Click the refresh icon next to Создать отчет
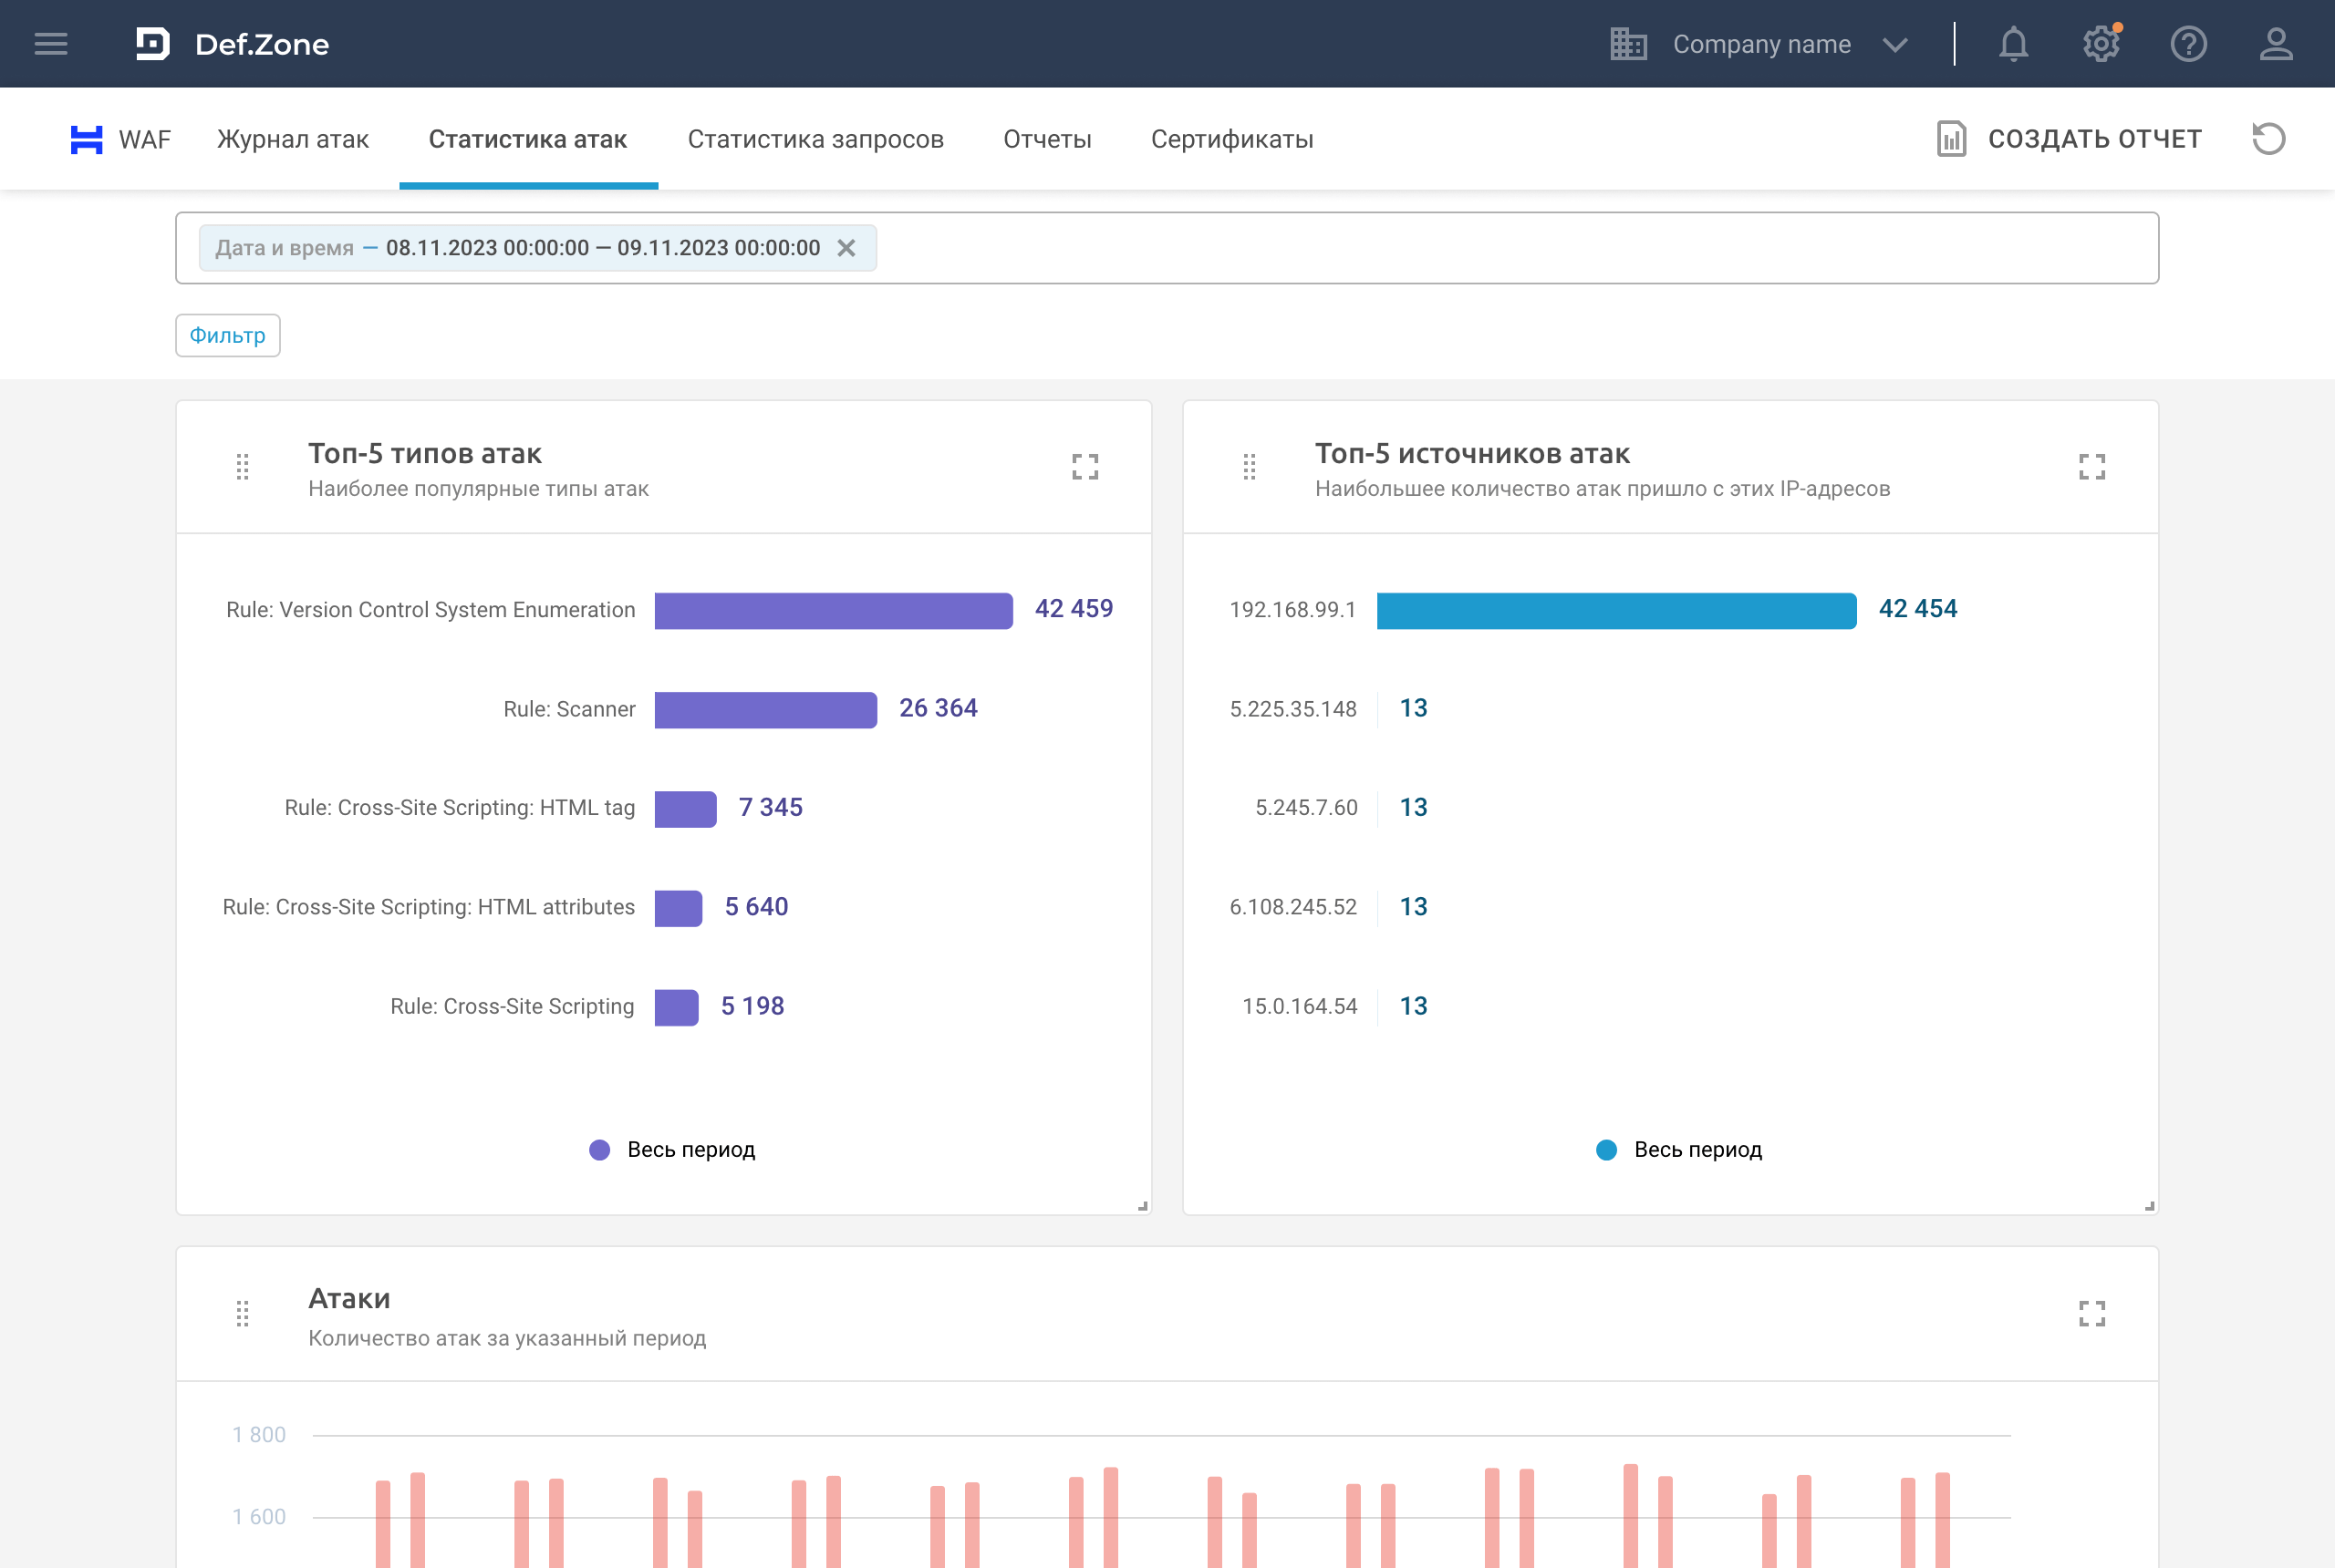 2268,139
